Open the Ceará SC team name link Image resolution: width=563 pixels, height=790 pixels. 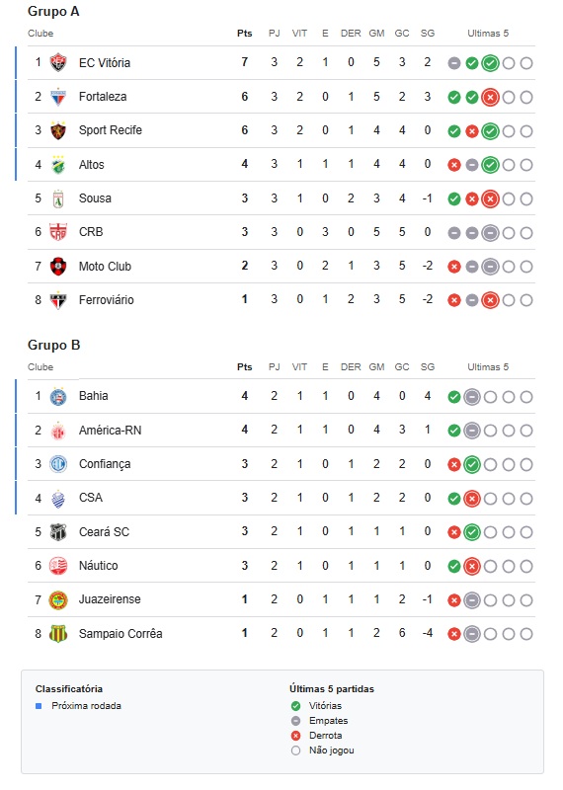tap(104, 532)
